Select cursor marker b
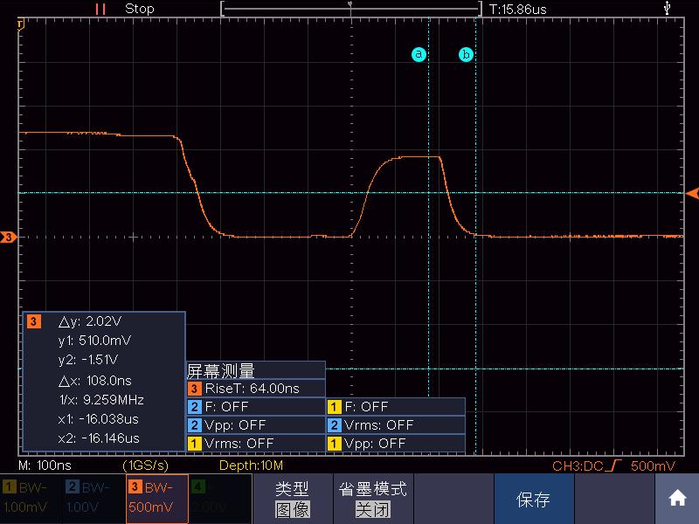The width and height of the screenshot is (699, 524). (466, 54)
